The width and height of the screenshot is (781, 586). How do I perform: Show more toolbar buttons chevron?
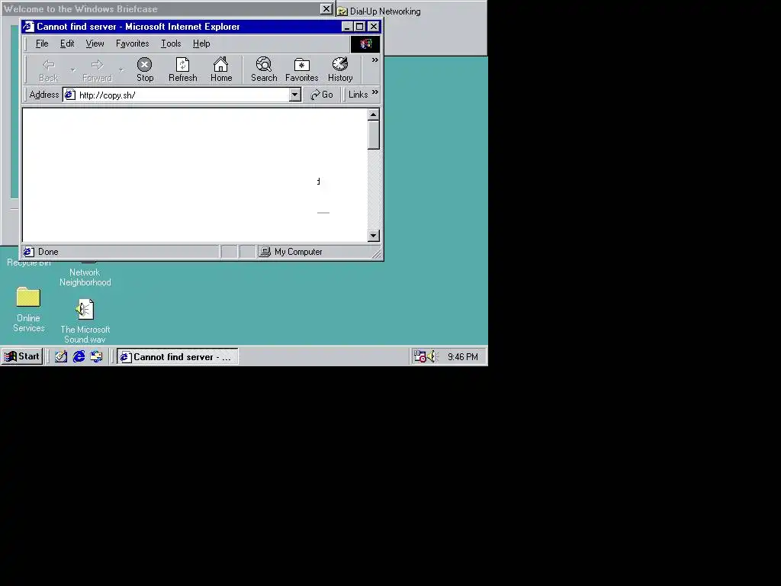point(374,60)
